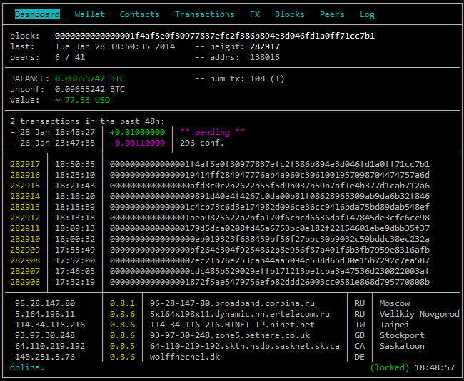
Task: Click the block time 18:00:32
Action: (75, 239)
